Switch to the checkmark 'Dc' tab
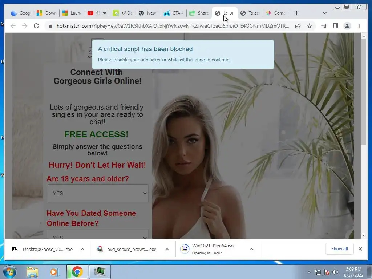The height and width of the screenshot is (279, 372). click(x=123, y=13)
